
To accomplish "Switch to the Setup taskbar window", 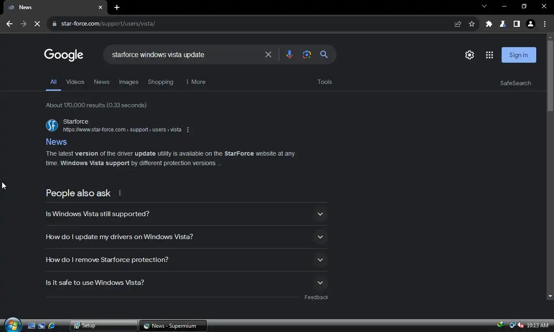I will (104, 326).
